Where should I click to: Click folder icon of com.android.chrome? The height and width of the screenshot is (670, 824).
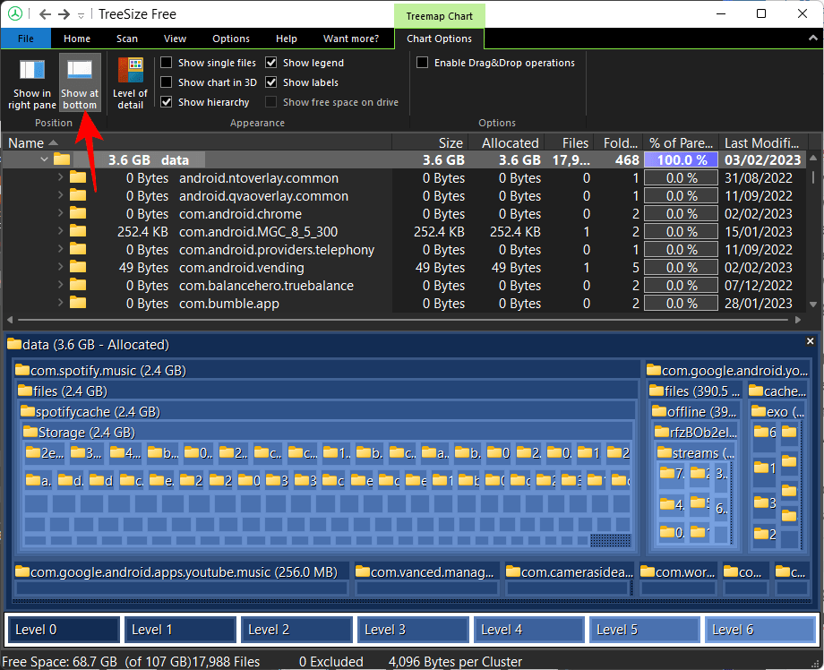click(78, 213)
